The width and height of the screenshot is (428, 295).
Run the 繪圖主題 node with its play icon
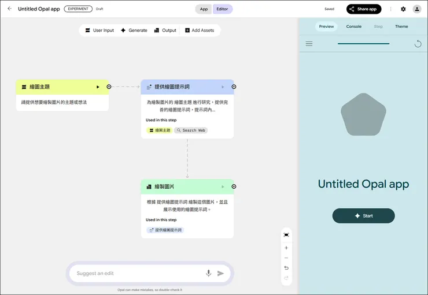click(98, 87)
